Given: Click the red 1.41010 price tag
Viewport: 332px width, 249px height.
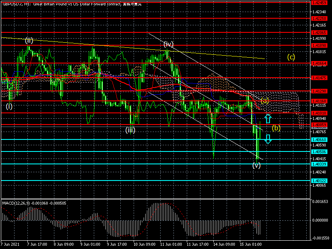Looking at the screenshot, I should 319,113.
